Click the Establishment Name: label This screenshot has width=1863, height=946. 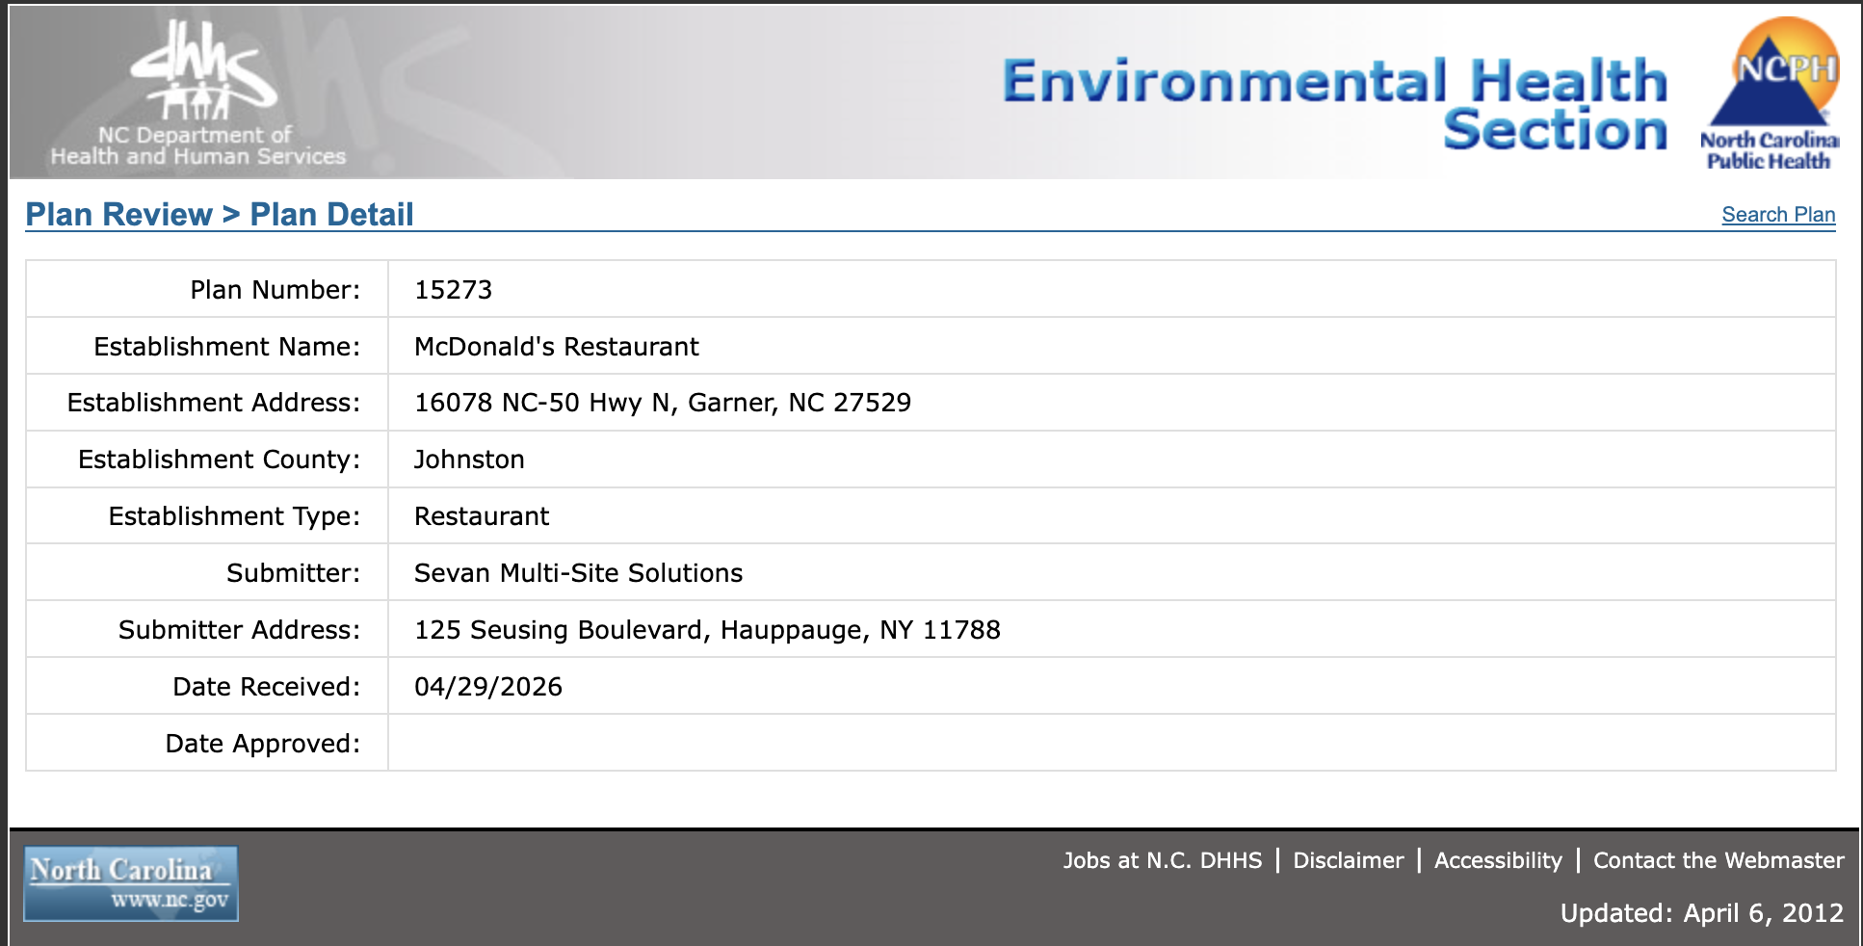(226, 347)
